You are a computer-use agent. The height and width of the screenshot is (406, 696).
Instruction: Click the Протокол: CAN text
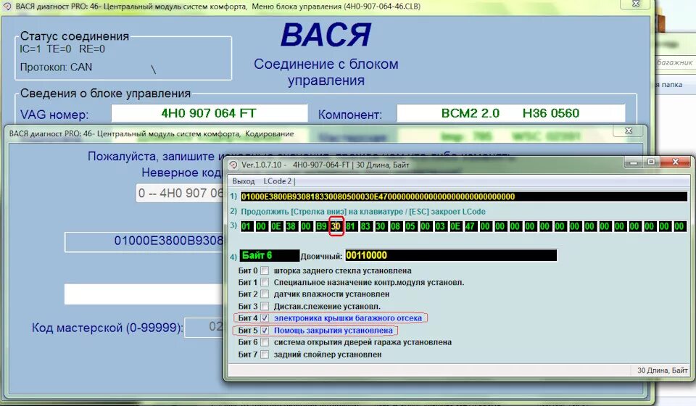(x=56, y=67)
